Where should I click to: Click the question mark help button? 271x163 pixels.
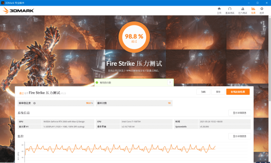tap(170, 83)
